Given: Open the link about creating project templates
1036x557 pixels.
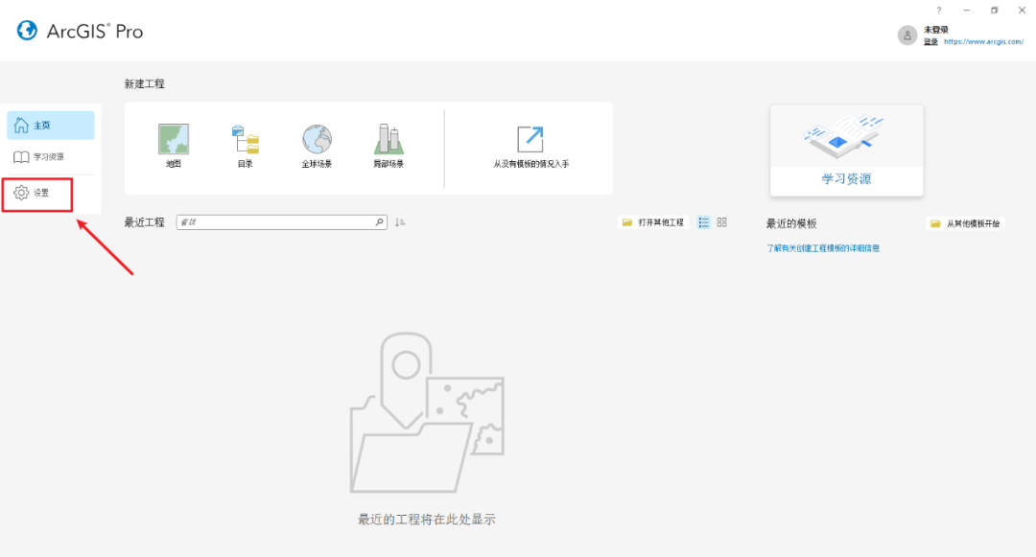Looking at the screenshot, I should pyautogui.click(x=823, y=247).
